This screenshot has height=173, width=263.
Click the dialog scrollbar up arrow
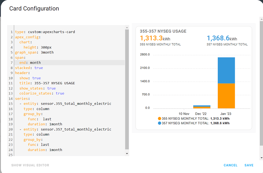pyautogui.click(x=261, y=19)
